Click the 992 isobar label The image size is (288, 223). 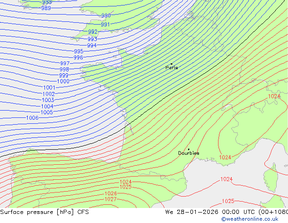tap(93, 32)
